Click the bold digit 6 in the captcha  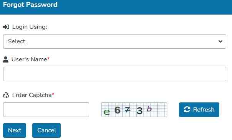[x=117, y=110]
